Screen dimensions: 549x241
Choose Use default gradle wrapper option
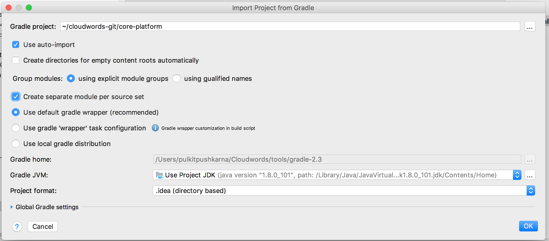tap(16, 112)
